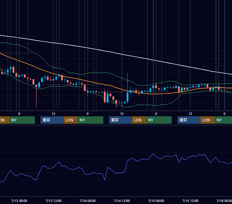Select the 7/14 LDN session block

pos(139,120)
